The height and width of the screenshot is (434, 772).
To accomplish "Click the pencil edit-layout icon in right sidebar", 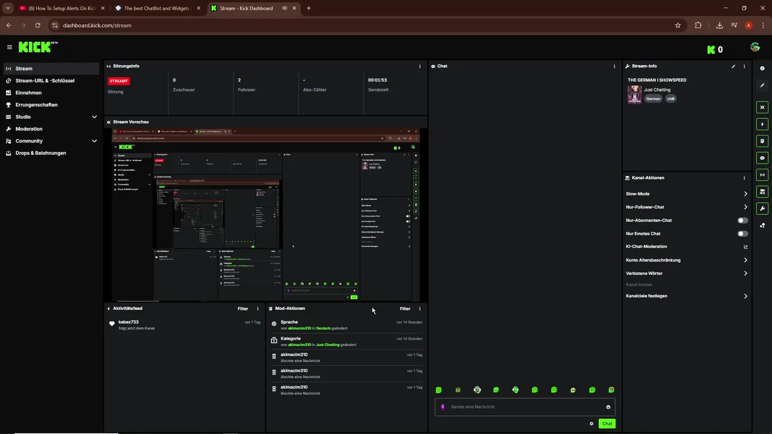I will [x=762, y=86].
